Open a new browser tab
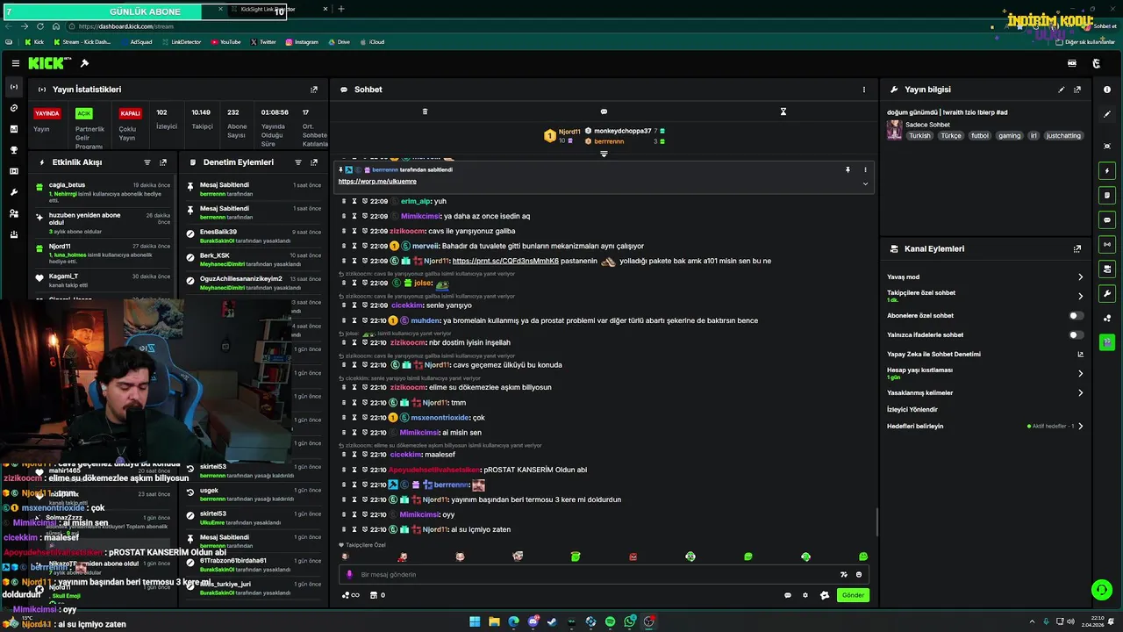1123x632 pixels. tap(341, 9)
